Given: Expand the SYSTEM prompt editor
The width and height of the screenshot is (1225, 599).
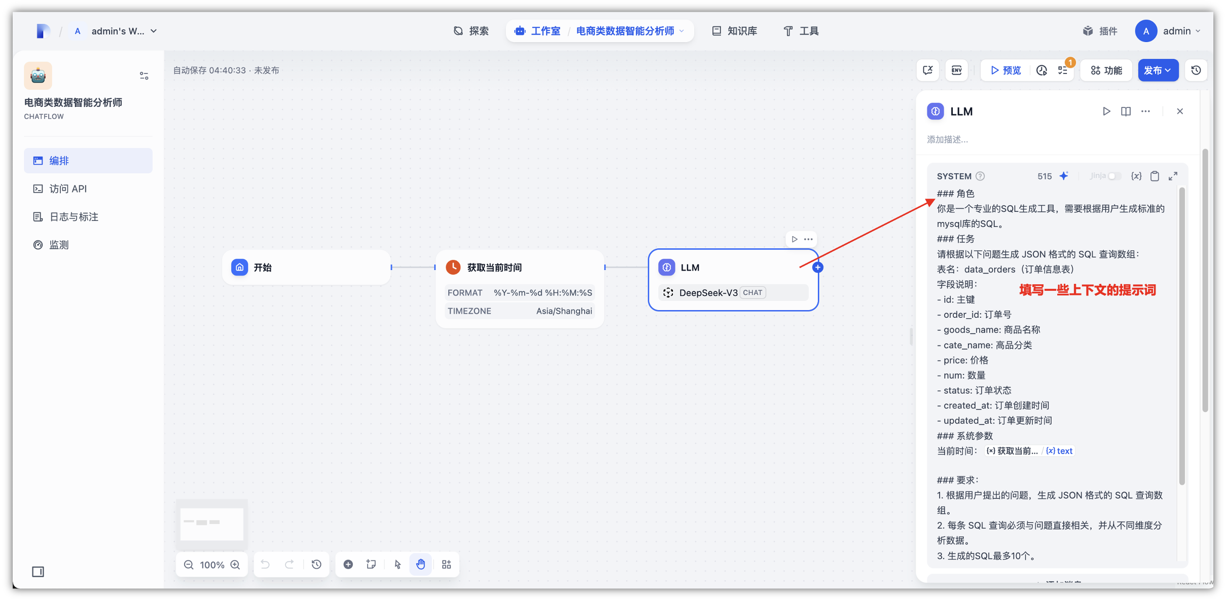Looking at the screenshot, I should coord(1173,176).
